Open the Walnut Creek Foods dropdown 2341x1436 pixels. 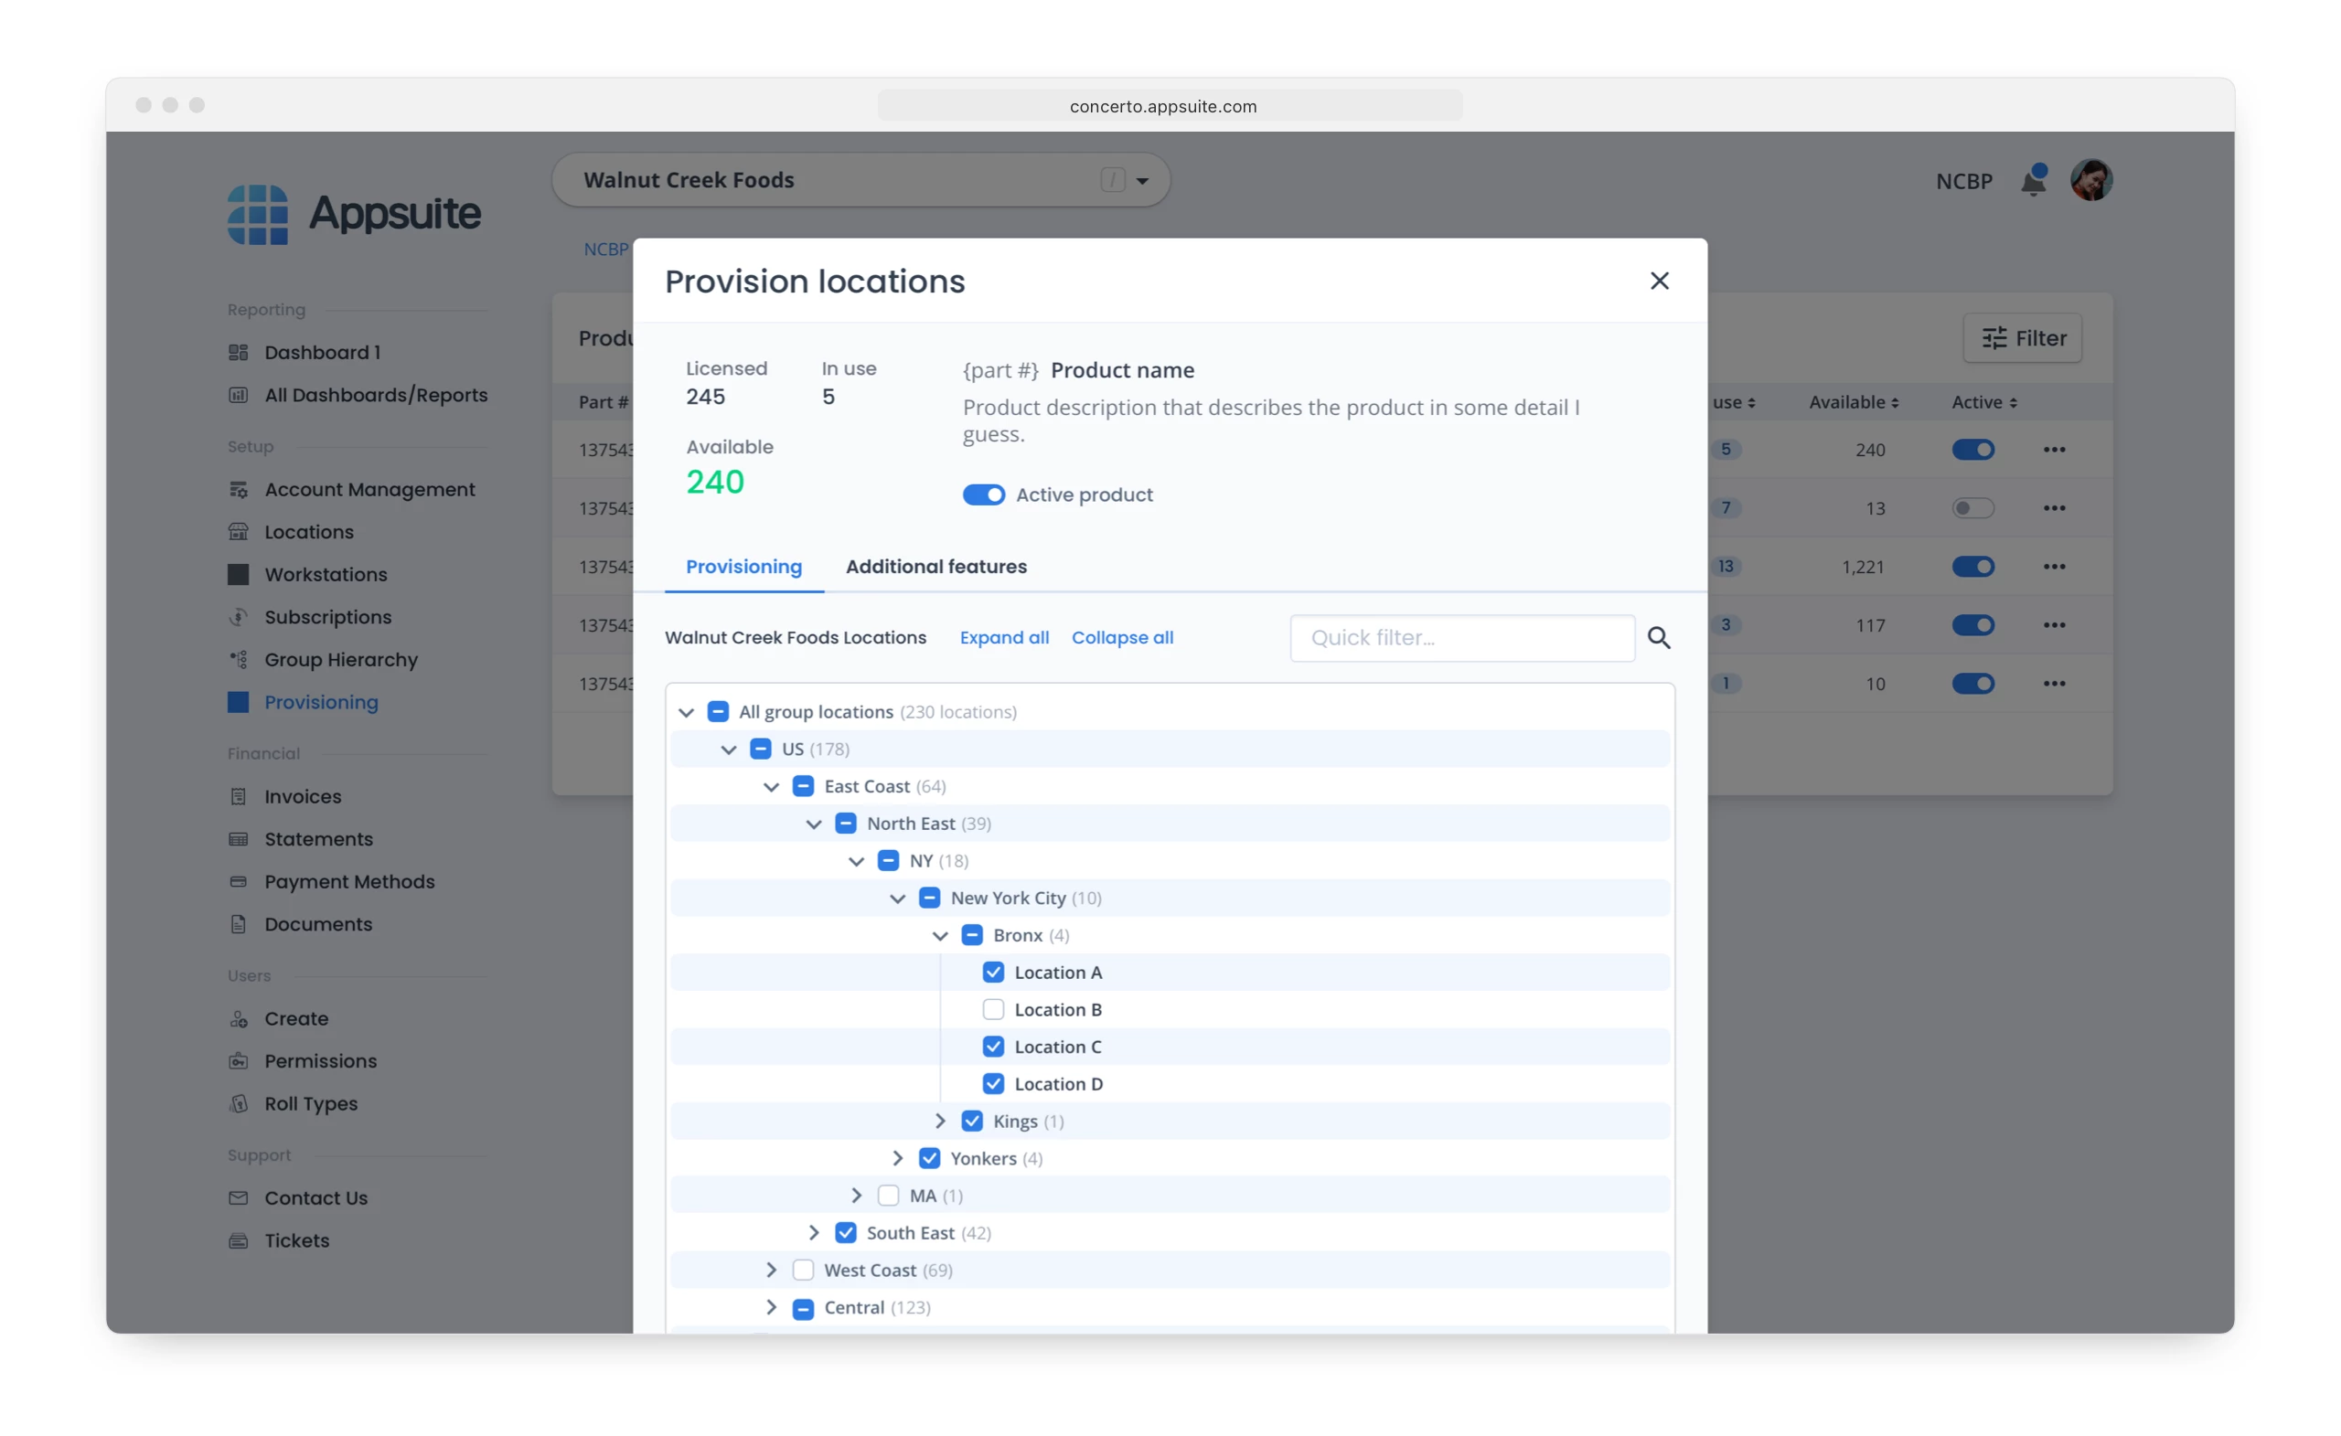point(1141,180)
